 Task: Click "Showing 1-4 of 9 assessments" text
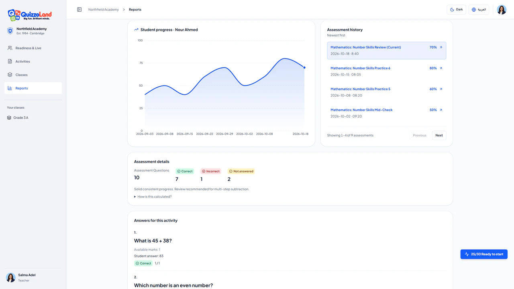(350, 135)
